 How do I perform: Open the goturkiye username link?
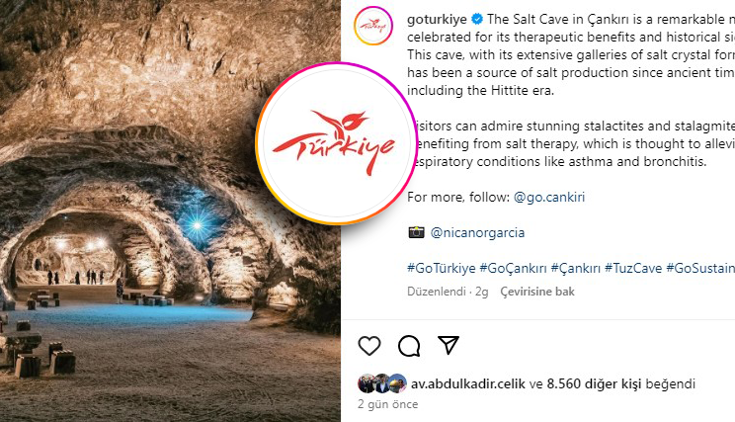pos(437,19)
